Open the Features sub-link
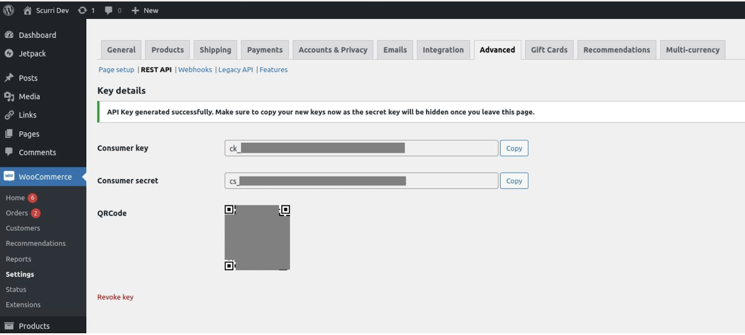The image size is (745, 335). point(273,70)
